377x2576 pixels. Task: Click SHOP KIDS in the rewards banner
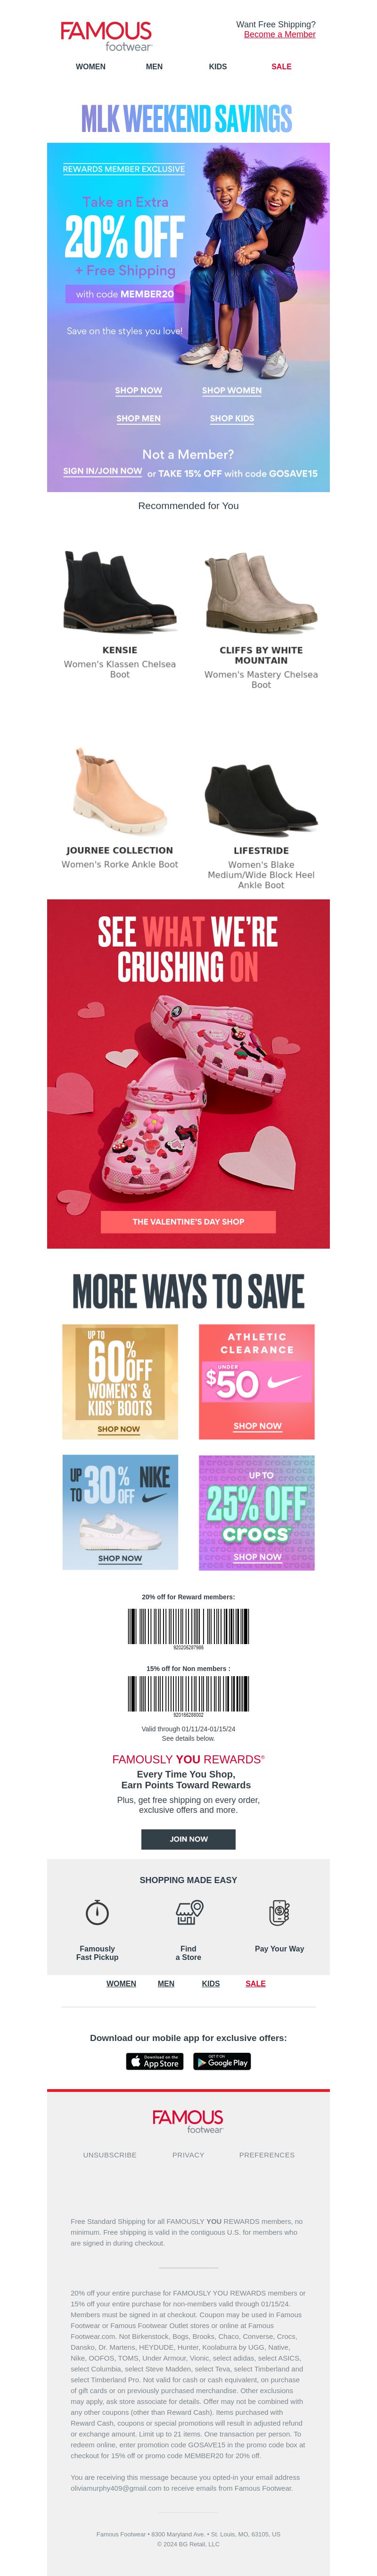(x=232, y=419)
